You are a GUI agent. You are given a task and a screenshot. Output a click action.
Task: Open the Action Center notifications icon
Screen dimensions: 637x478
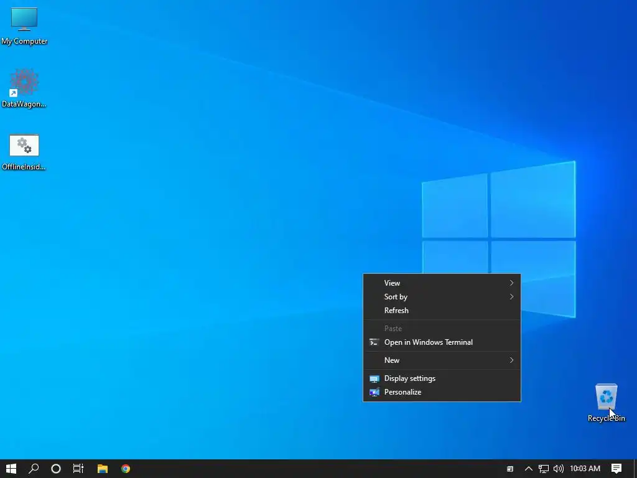pos(616,469)
